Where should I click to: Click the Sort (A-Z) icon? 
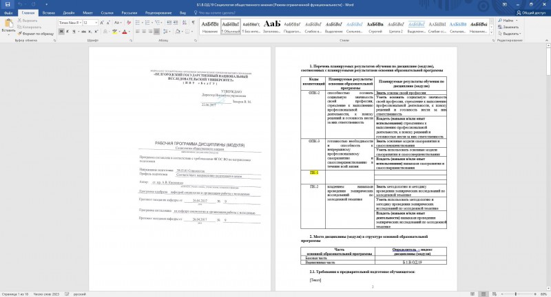185,23
